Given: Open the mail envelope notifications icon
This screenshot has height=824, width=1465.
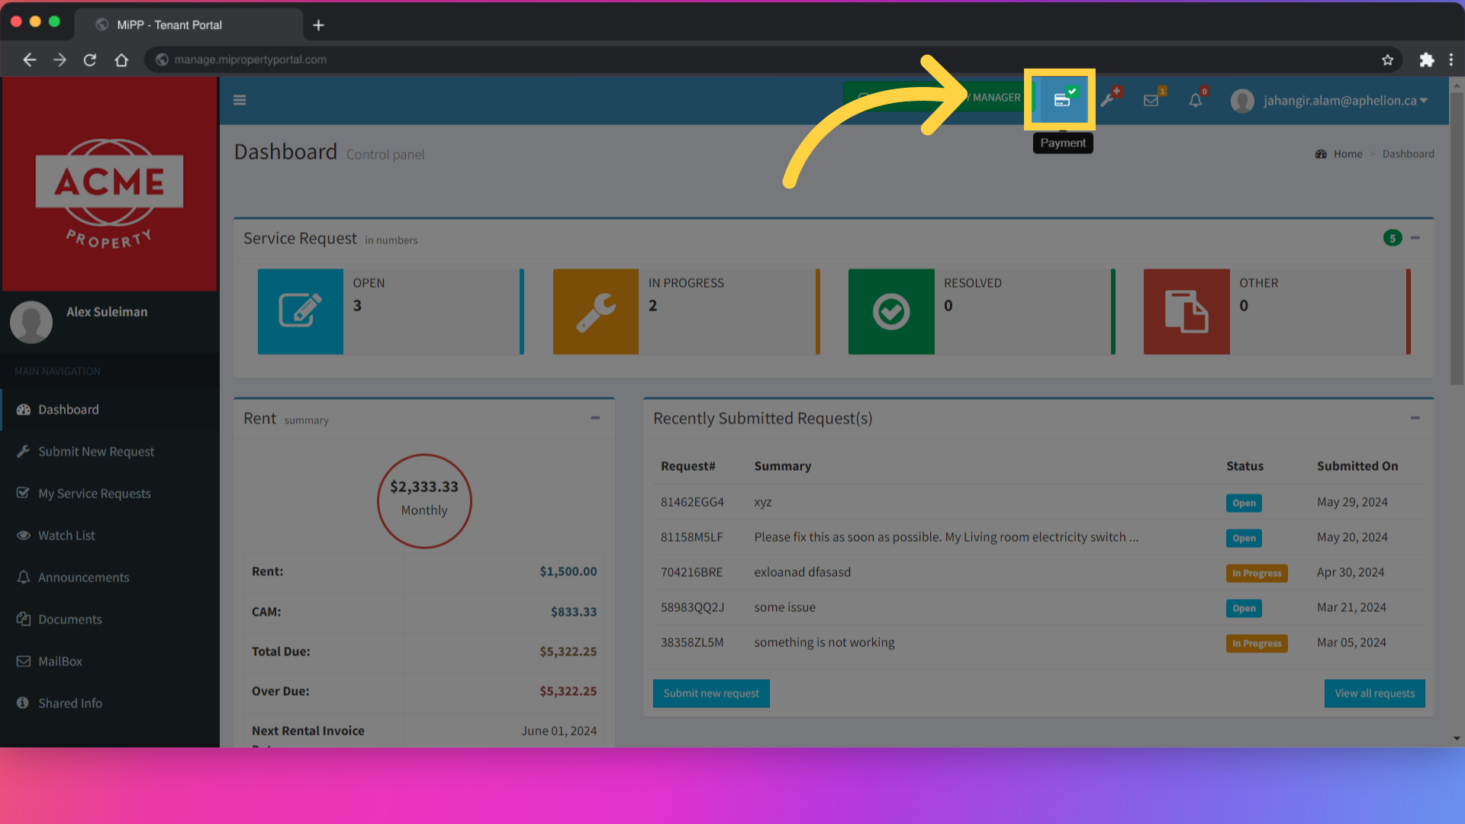Looking at the screenshot, I should click(1151, 100).
